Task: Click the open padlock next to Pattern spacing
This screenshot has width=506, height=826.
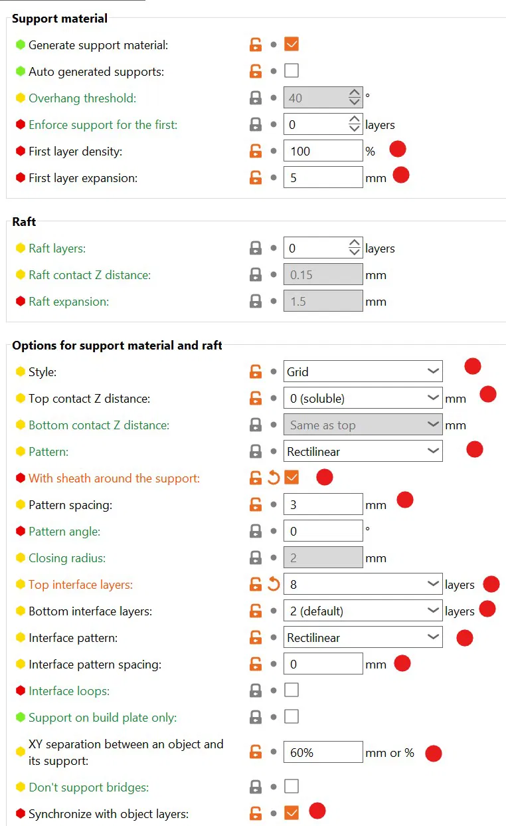Action: click(x=255, y=505)
